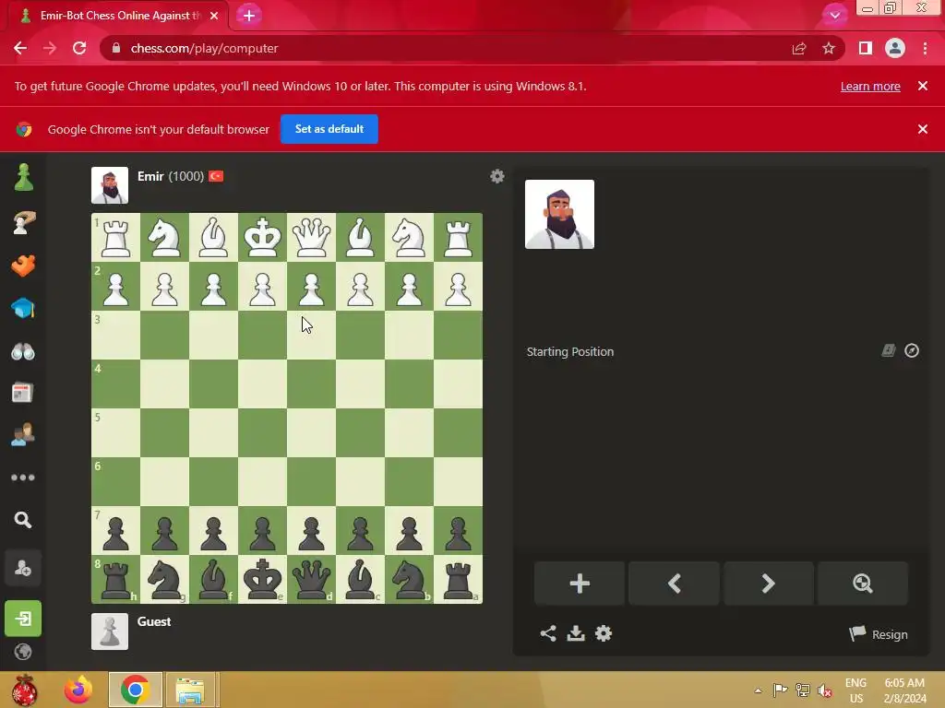The image size is (945, 708).
Task: Open Watch binoculars icon
Action: (x=23, y=351)
